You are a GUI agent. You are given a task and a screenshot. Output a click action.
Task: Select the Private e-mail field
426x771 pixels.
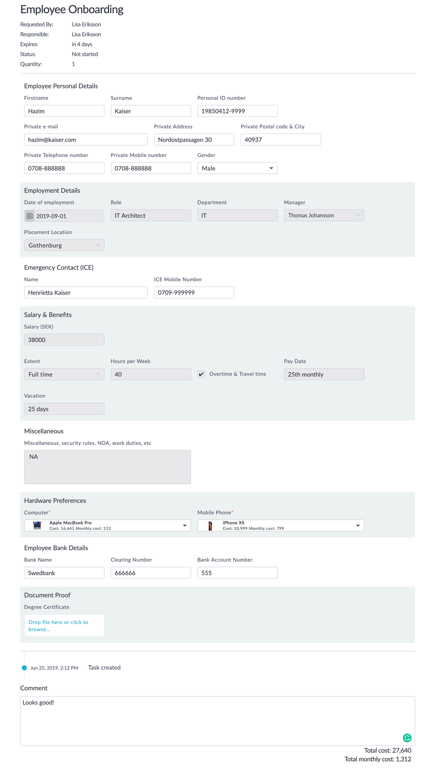click(86, 139)
